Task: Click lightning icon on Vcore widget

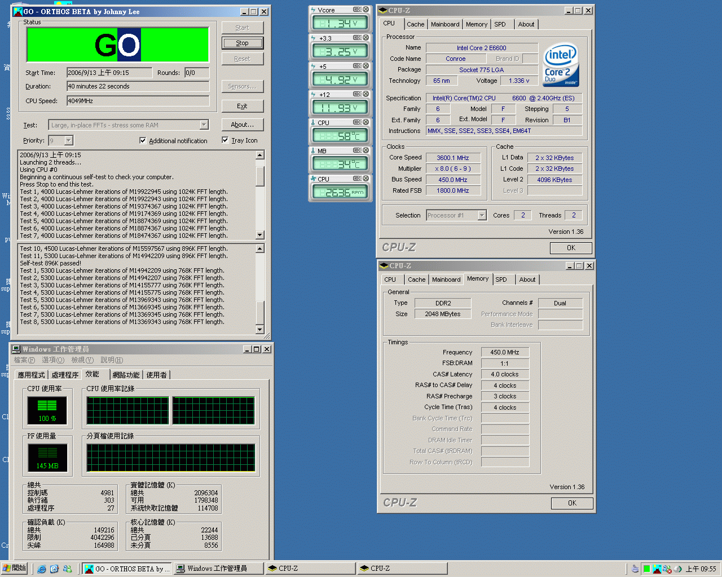Action: pos(313,10)
